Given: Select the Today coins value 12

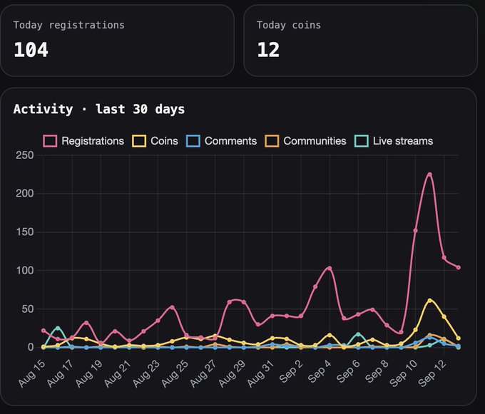Looking at the screenshot, I should pos(268,50).
